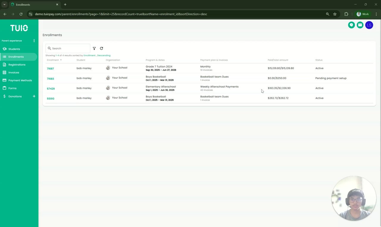Click school logo in row 71687

(x=108, y=68)
